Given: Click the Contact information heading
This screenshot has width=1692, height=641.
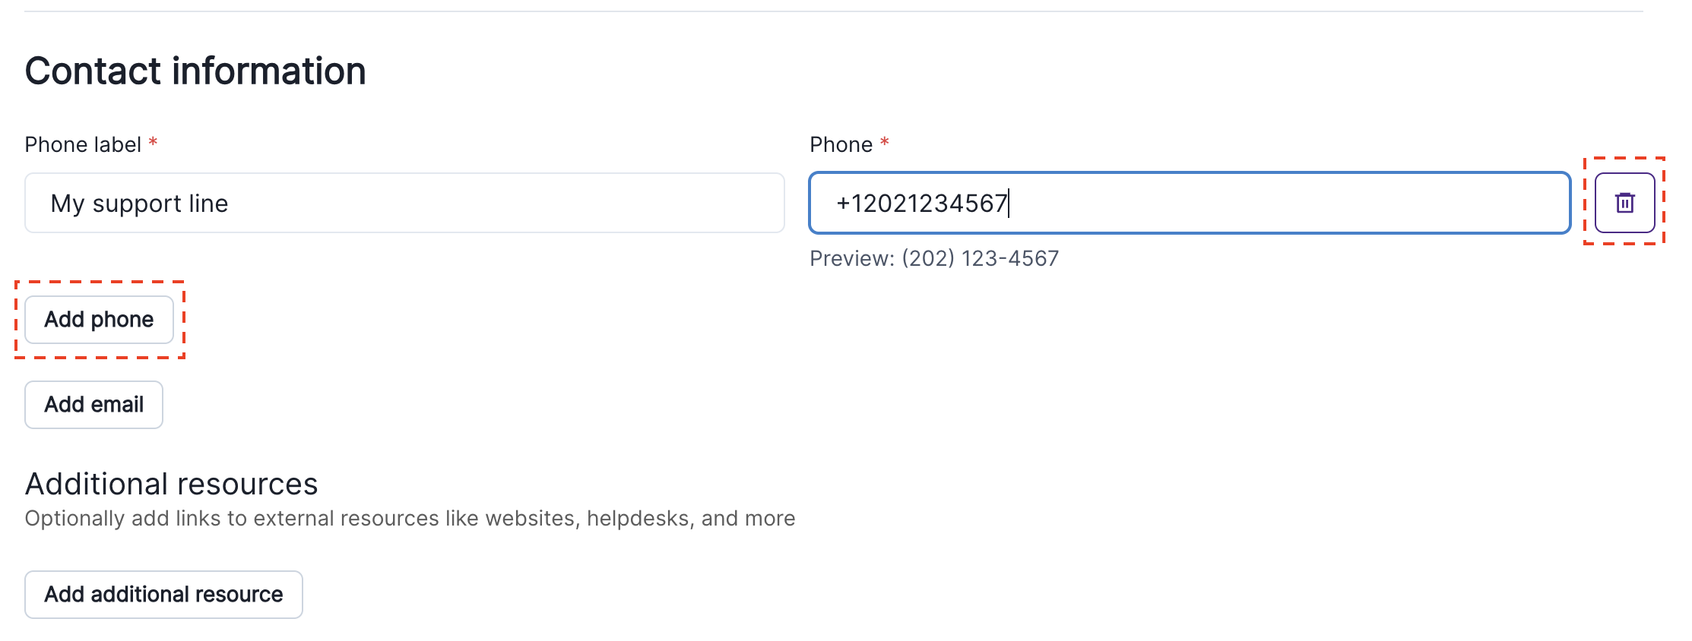Looking at the screenshot, I should click(195, 70).
